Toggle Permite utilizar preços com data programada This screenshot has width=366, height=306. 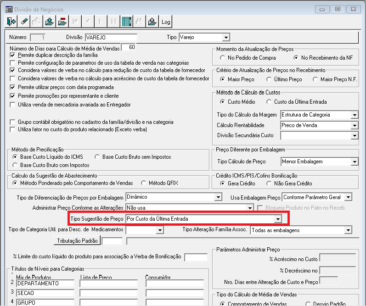point(12,87)
